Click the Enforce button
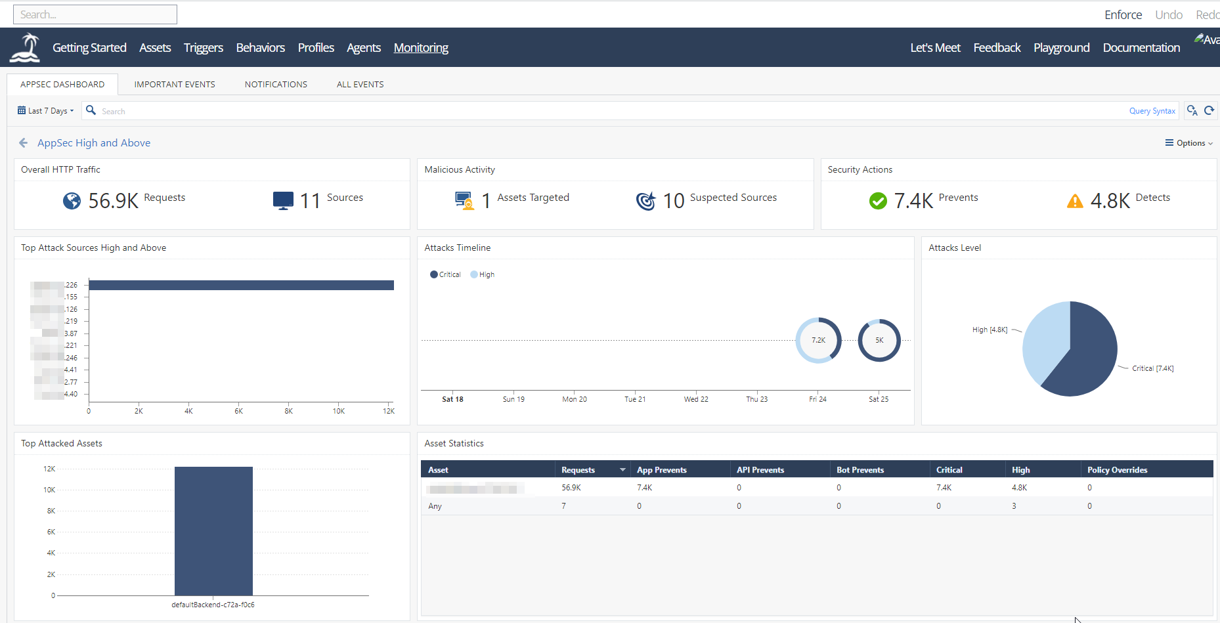Image resolution: width=1220 pixels, height=623 pixels. click(1122, 14)
